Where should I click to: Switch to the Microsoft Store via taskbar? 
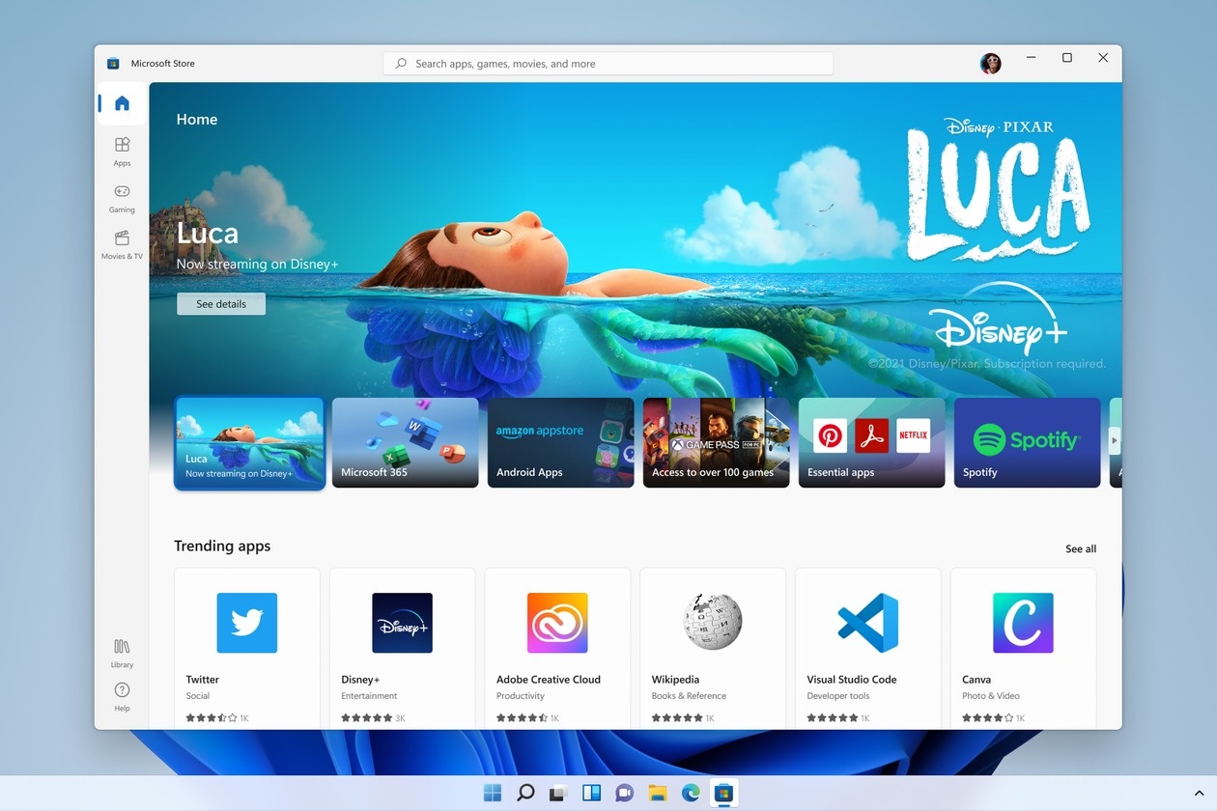point(723,793)
